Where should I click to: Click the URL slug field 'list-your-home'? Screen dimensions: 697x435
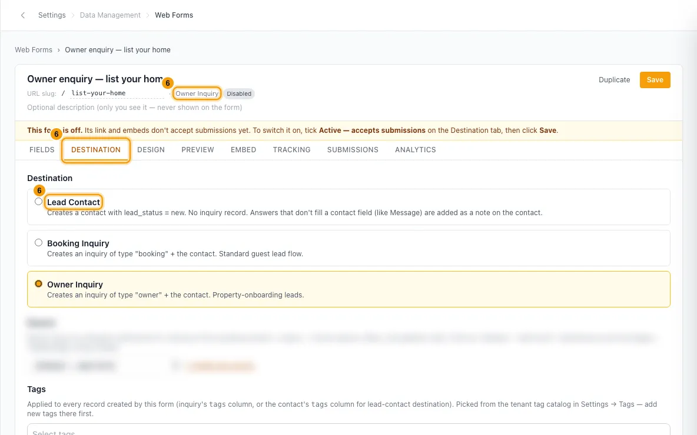[117, 93]
